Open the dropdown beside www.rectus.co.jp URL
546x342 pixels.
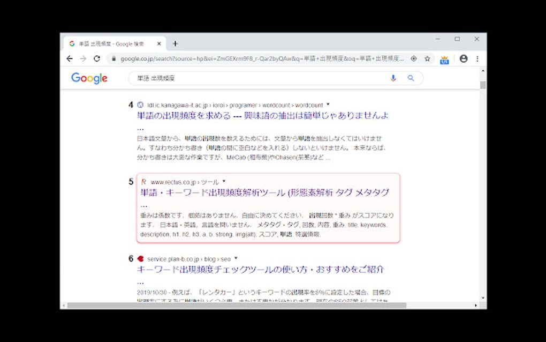(x=223, y=181)
